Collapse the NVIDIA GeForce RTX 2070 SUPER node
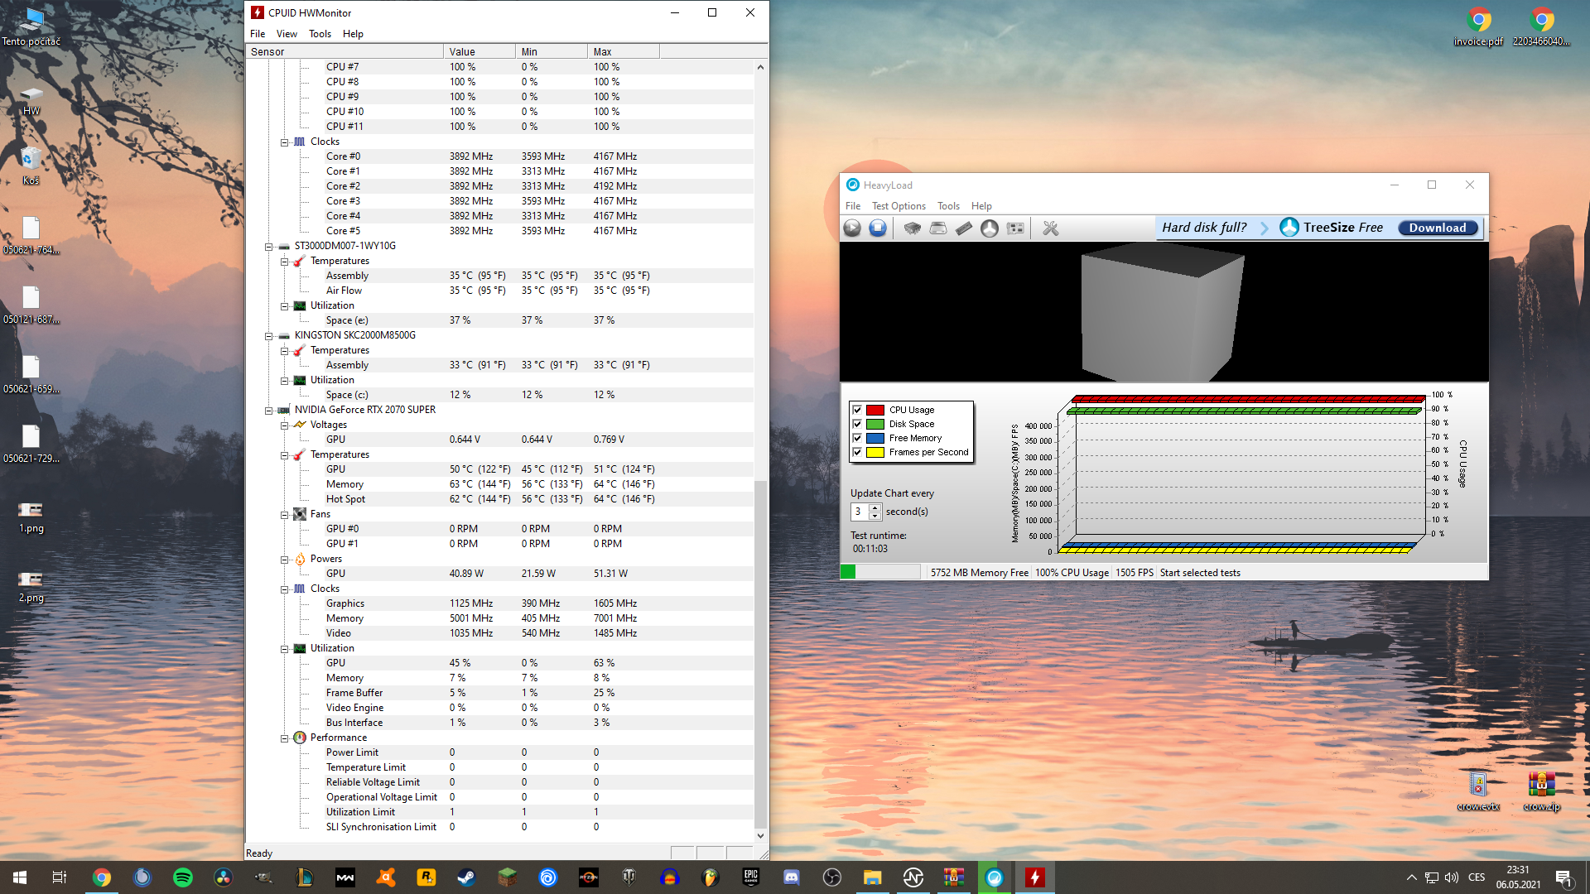Screen dimensions: 1590x894 pos(268,411)
